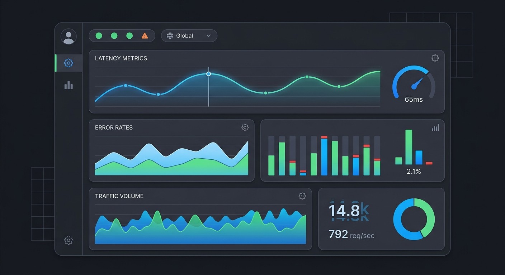Click the mini bar chart icon on error panel

pyautogui.click(x=435, y=127)
